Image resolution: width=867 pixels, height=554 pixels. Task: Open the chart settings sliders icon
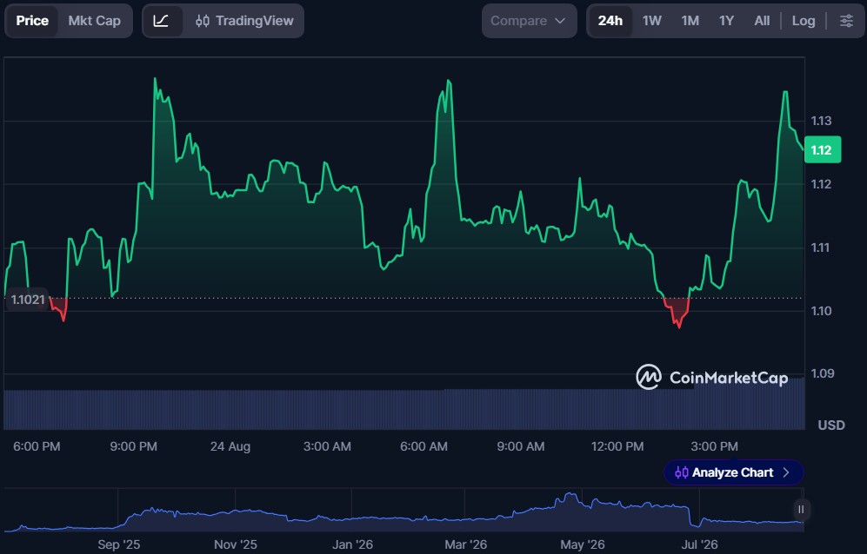[x=846, y=21]
